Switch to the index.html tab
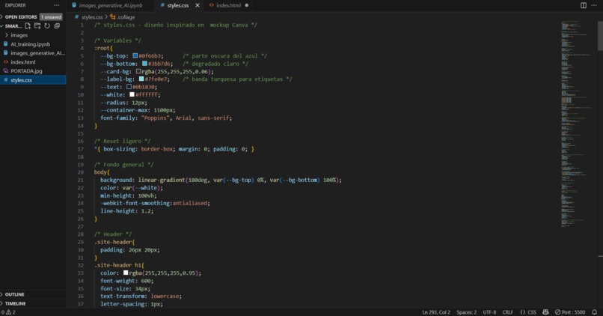 [228, 5]
